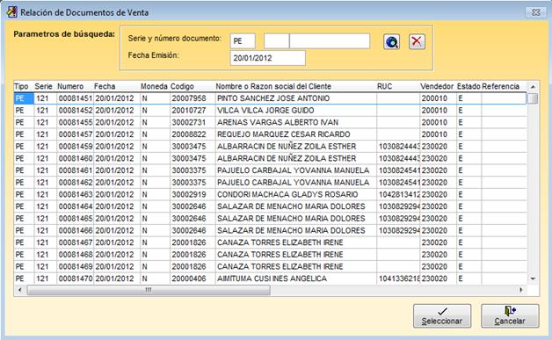Click the Cancelar button
552x340 pixels.
tap(510, 316)
